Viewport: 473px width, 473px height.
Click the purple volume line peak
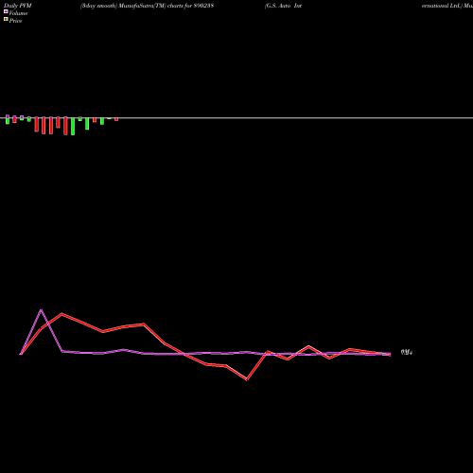pos(41,310)
